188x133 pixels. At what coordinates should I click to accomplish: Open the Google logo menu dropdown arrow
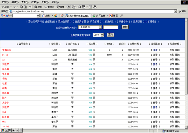[x=11, y=16]
